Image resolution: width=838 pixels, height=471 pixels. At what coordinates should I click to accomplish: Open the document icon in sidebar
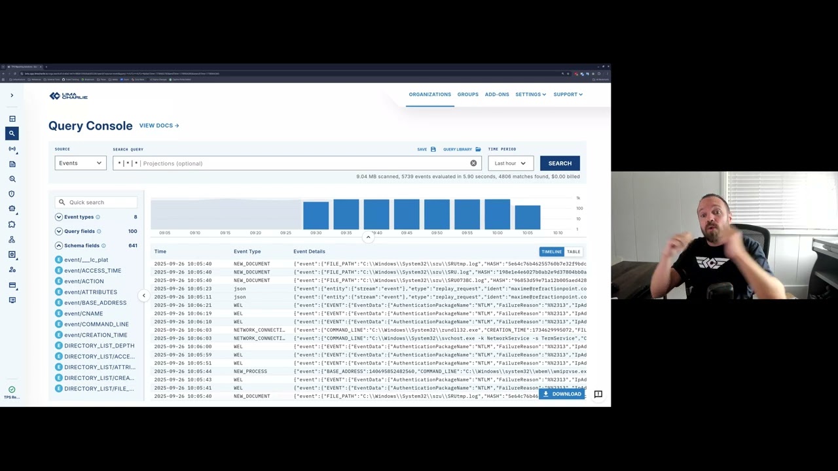point(12,164)
